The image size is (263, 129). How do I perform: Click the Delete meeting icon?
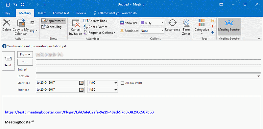pyautogui.click(x=7, y=23)
